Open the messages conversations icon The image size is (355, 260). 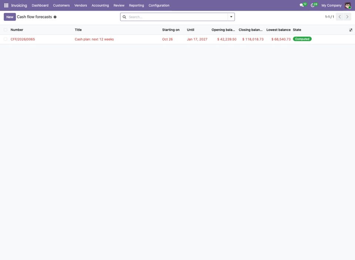302,5
